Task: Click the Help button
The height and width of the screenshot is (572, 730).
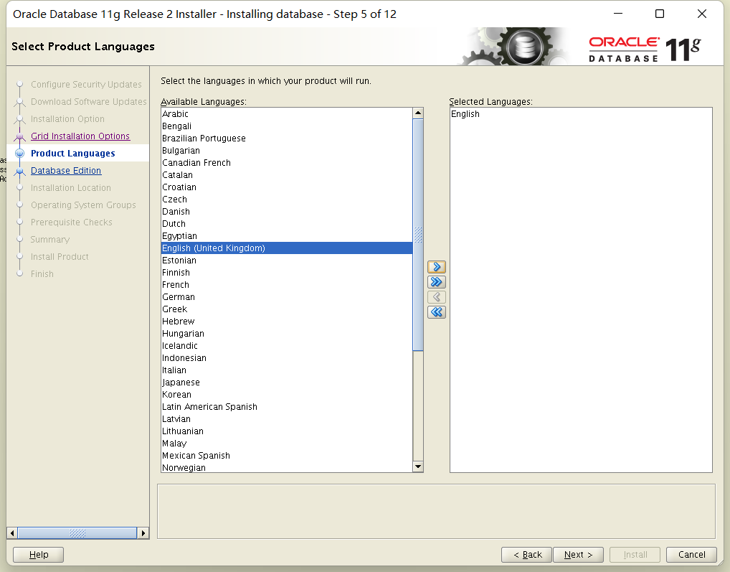Action: click(x=38, y=554)
